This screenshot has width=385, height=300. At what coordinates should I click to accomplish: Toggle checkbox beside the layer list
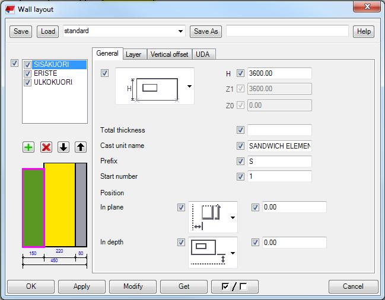(14, 63)
